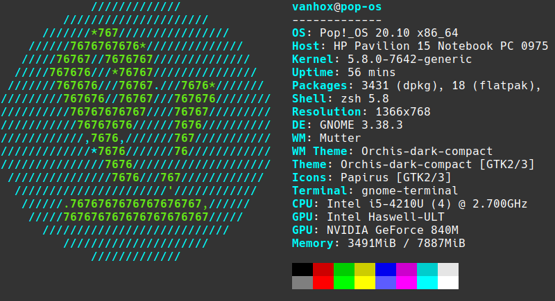Click the bright cyan block in bottom row
The height and width of the screenshot is (301, 555).
(427, 282)
